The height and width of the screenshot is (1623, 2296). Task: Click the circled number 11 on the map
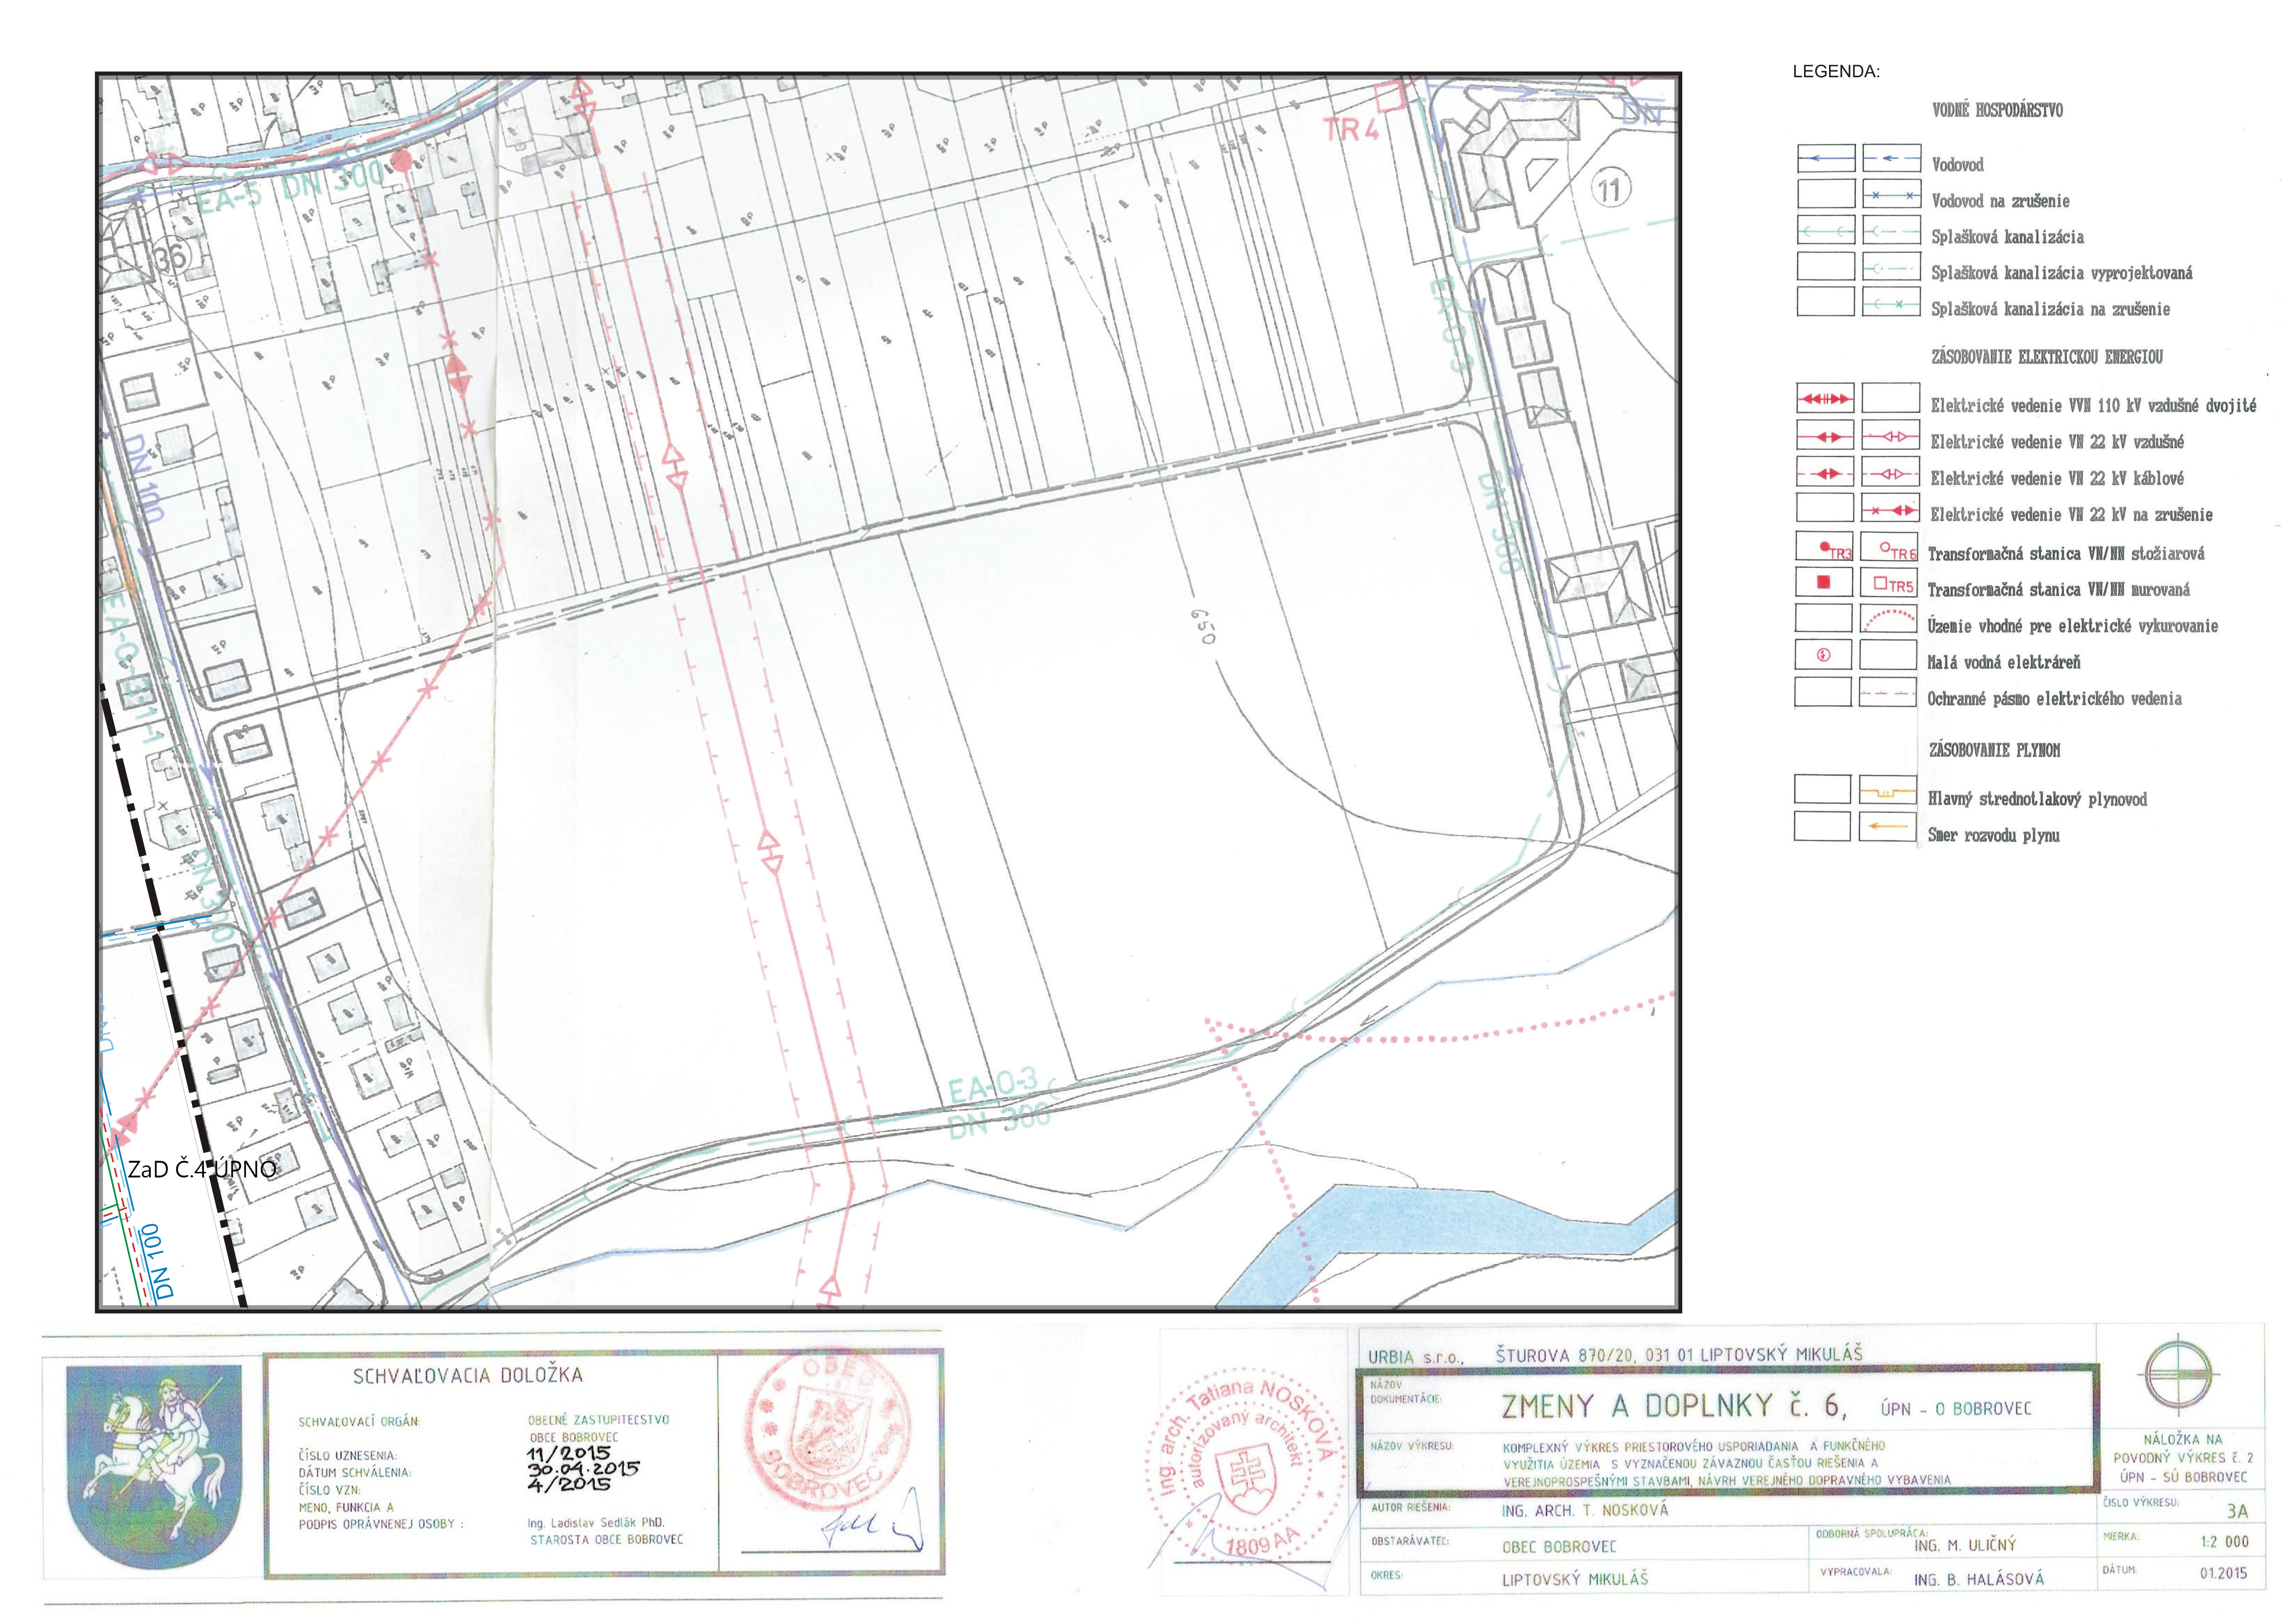coord(1609,189)
